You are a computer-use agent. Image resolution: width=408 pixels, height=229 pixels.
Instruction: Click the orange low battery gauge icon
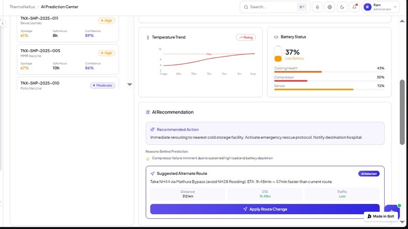click(278, 54)
